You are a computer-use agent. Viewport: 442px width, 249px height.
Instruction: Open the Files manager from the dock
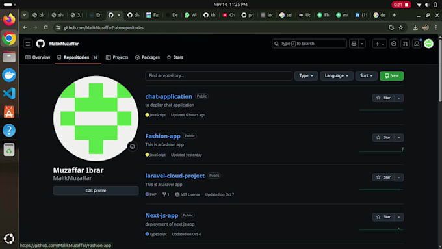(x=9, y=57)
